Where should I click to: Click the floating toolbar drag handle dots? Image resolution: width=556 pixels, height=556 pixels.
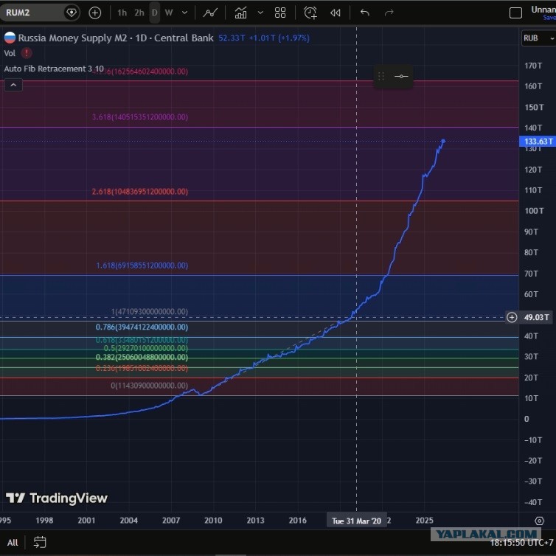coord(380,76)
